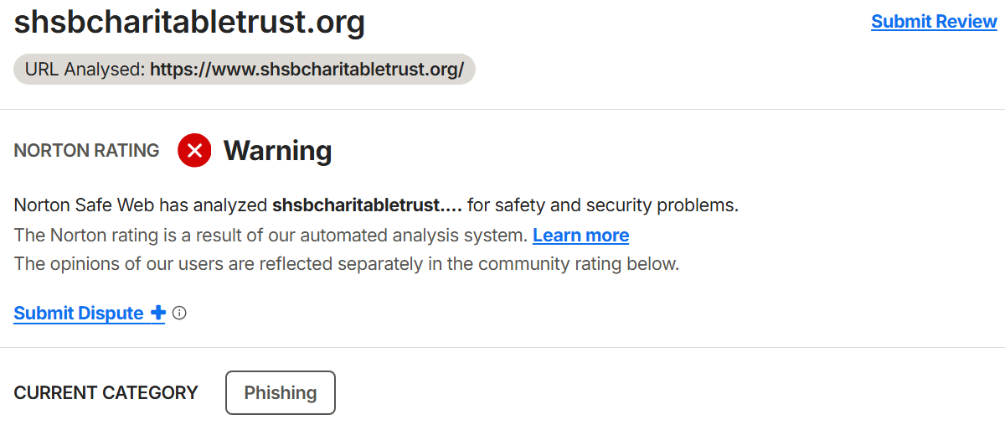Screen dimensions: 1005x425
Task: Click the bold truncated shsbcharitabletrust.... domain name
Action: coord(367,205)
